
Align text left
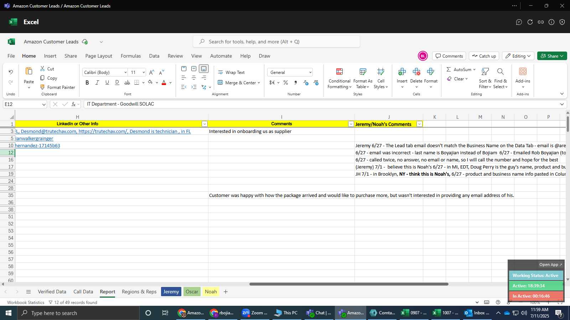(x=184, y=78)
